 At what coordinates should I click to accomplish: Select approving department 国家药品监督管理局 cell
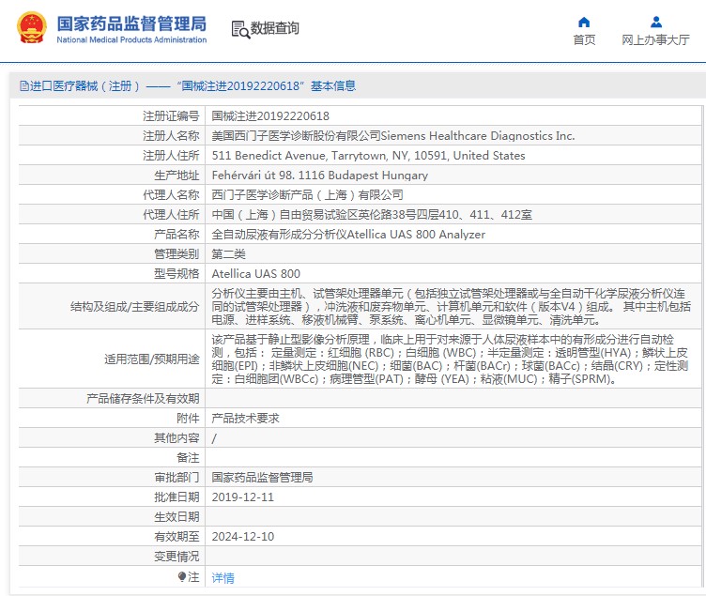[263, 477]
